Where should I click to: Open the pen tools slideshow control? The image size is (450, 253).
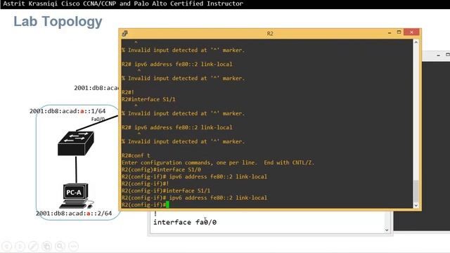pyautogui.click(x=33, y=246)
